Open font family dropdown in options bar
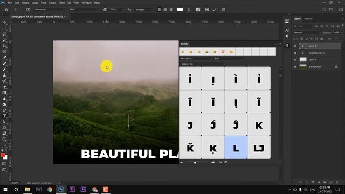The height and width of the screenshot is (194, 345). (x=50, y=10)
